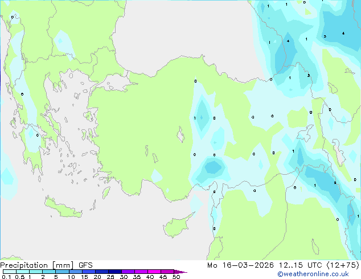Open the weatheronline.co.uk copyright link
This screenshot has height=279, width=361.
click(x=313, y=274)
